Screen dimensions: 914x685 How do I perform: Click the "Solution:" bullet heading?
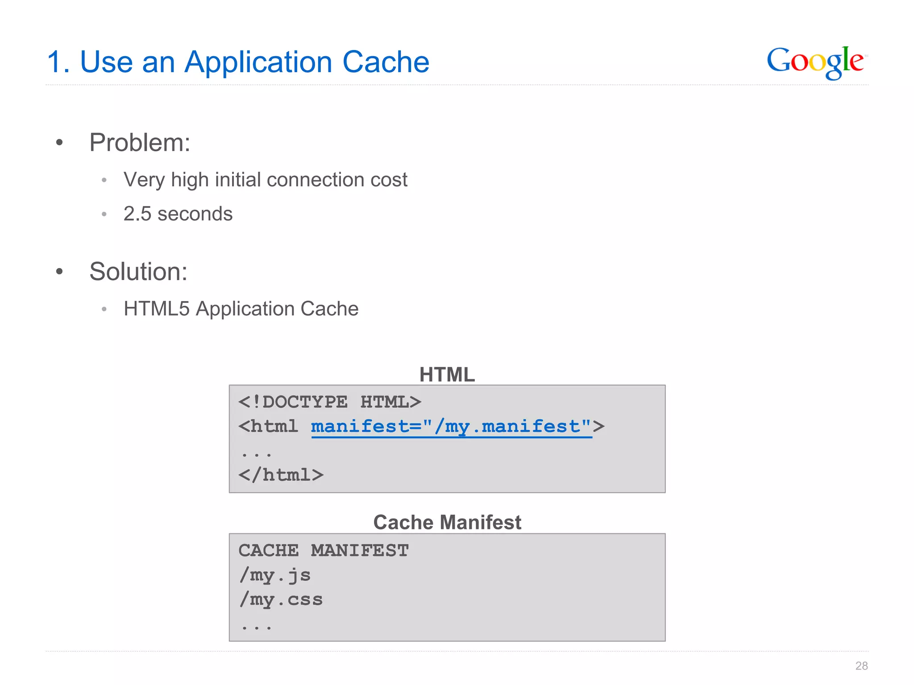(x=138, y=272)
